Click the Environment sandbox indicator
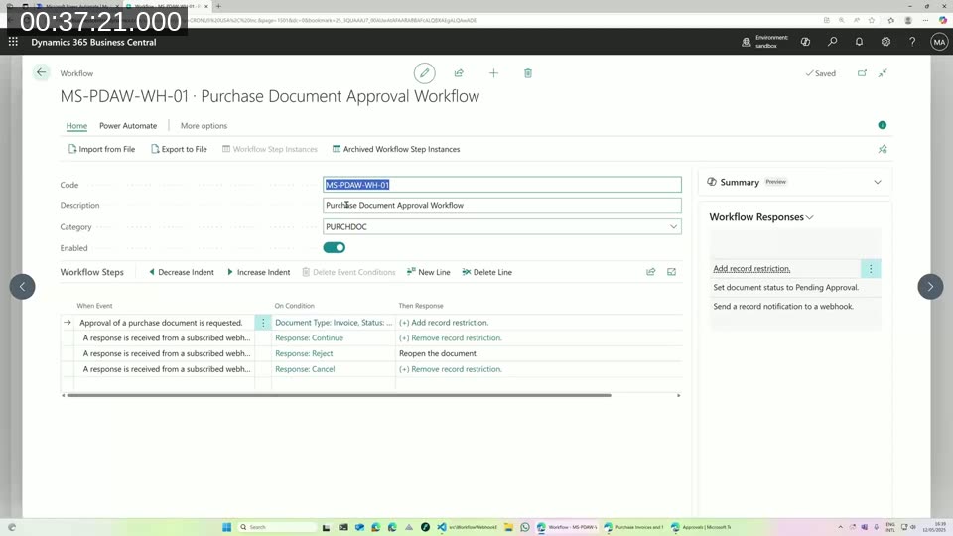The width and height of the screenshot is (953, 536). coord(765,42)
